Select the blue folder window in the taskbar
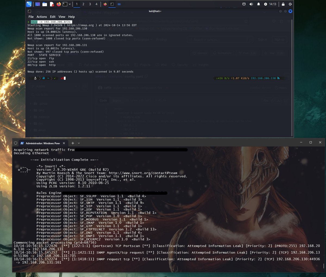The height and width of the screenshot is (277, 326). pos(119,4)
